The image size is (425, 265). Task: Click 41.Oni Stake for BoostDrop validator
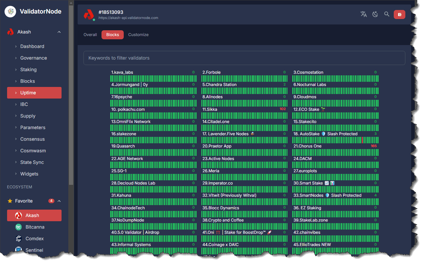pyautogui.click(x=237, y=232)
